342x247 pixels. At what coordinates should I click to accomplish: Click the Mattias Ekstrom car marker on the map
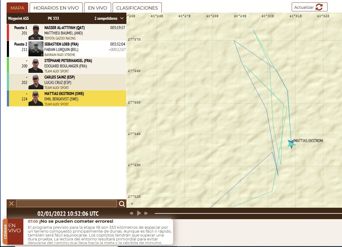[291, 144]
